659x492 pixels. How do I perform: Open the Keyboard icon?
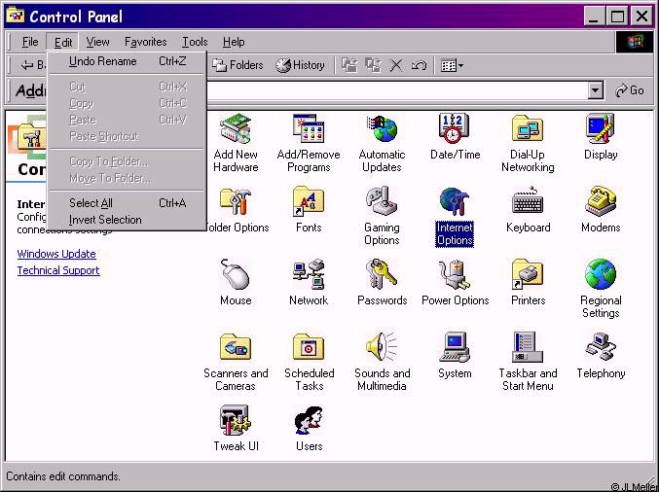(x=528, y=200)
